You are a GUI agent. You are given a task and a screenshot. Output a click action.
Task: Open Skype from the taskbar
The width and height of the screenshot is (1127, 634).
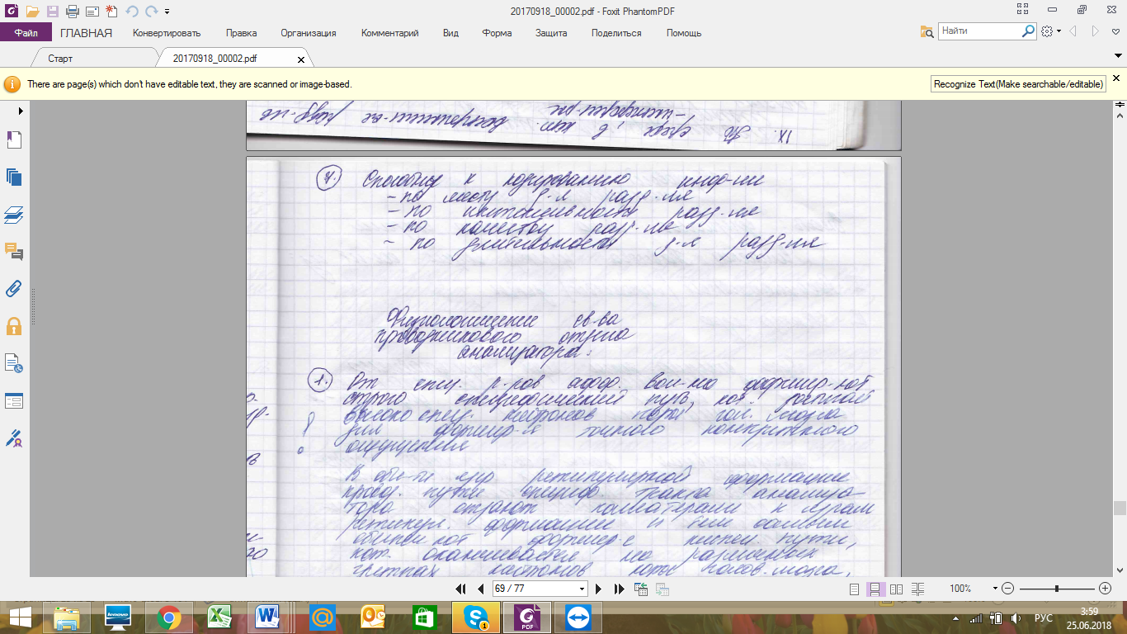(476, 617)
